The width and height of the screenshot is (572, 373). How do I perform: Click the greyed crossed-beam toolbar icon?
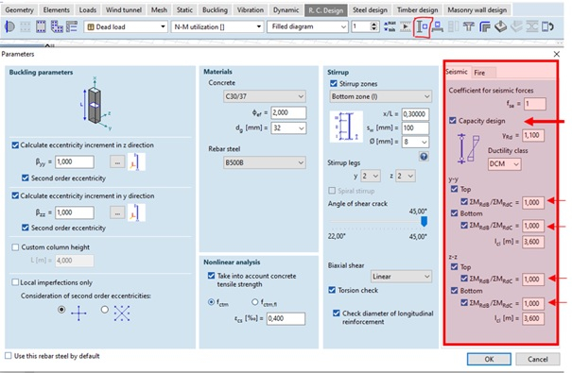click(x=532, y=26)
